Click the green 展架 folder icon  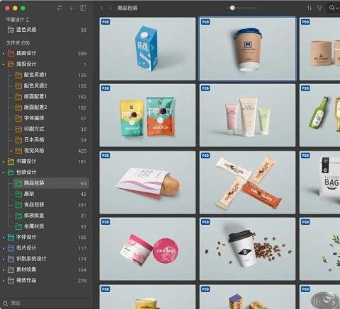click(x=18, y=194)
